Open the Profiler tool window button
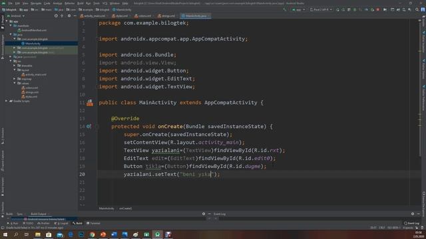The height and width of the screenshot is (239, 426). [x=43, y=223]
